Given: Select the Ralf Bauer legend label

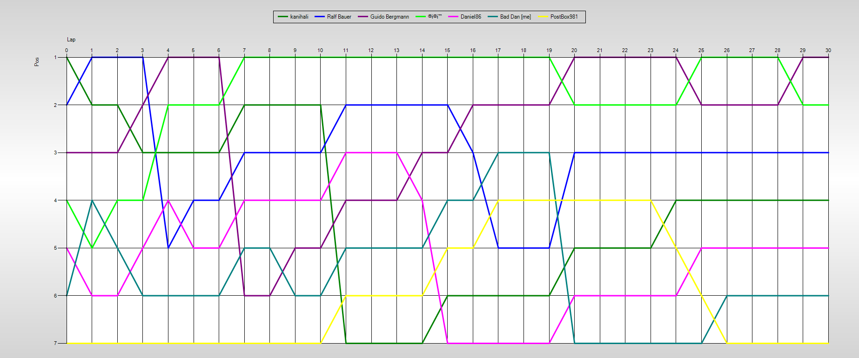Looking at the screenshot, I should click(339, 17).
